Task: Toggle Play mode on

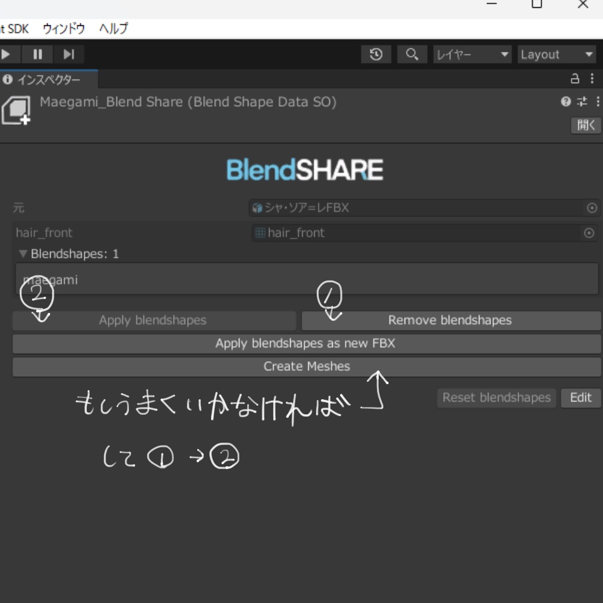Action: (x=6, y=54)
